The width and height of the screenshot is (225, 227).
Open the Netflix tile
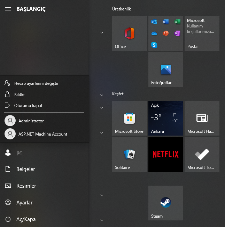tap(166, 154)
